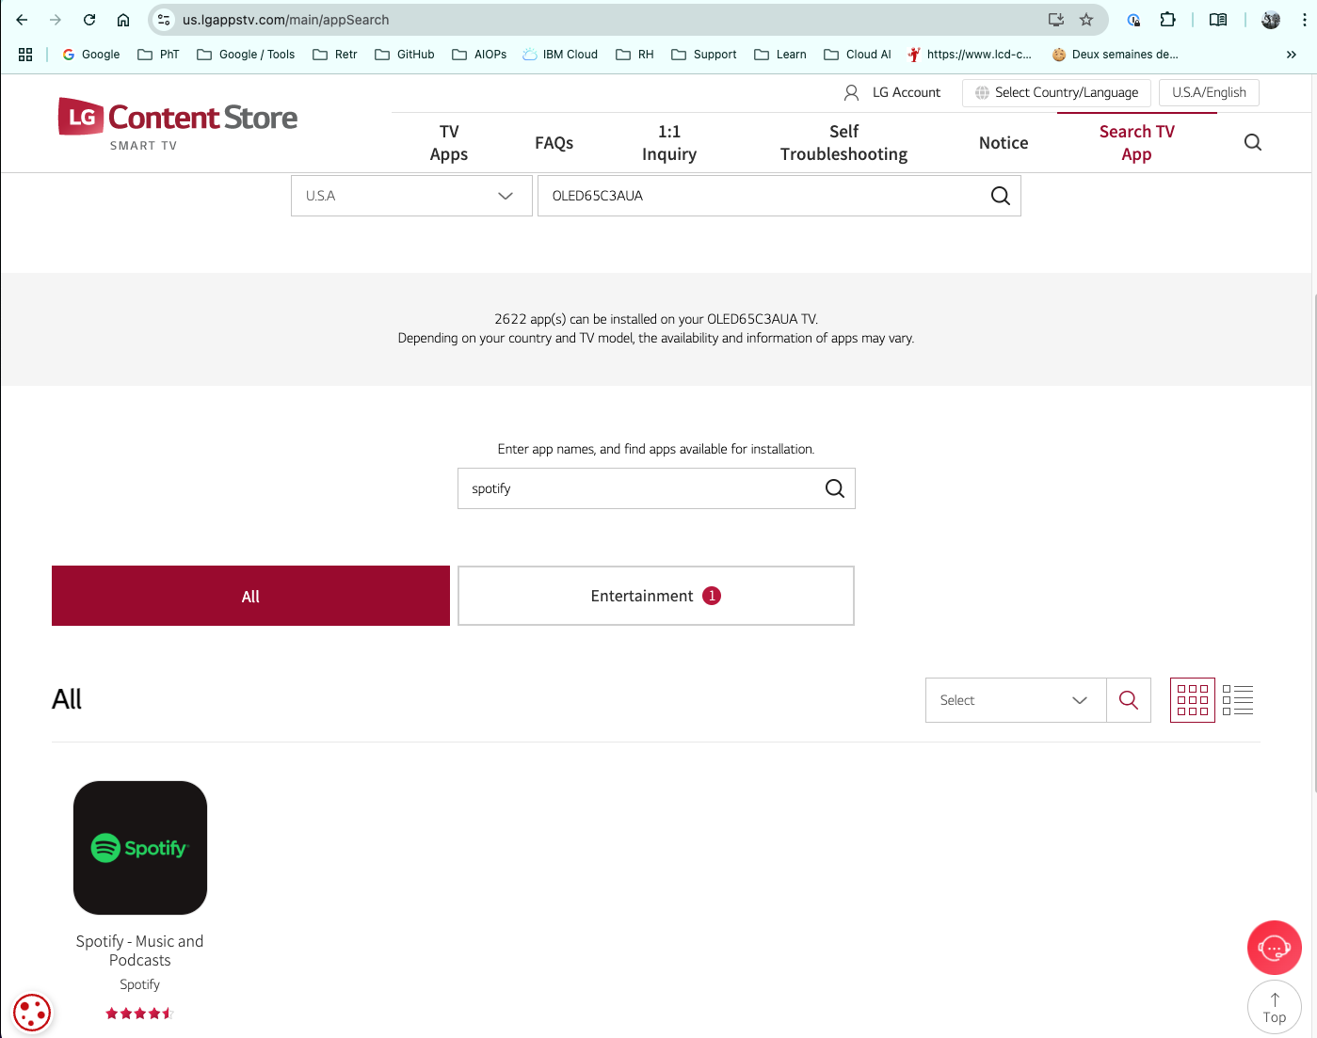Open the TV Apps menu

point(449,143)
